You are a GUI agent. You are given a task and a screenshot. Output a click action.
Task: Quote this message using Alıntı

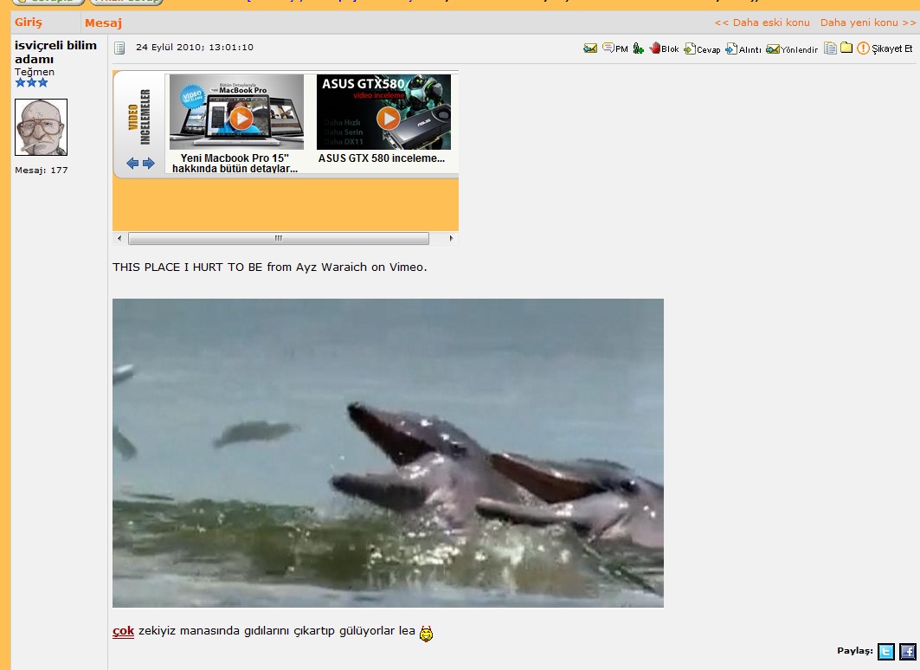[743, 48]
